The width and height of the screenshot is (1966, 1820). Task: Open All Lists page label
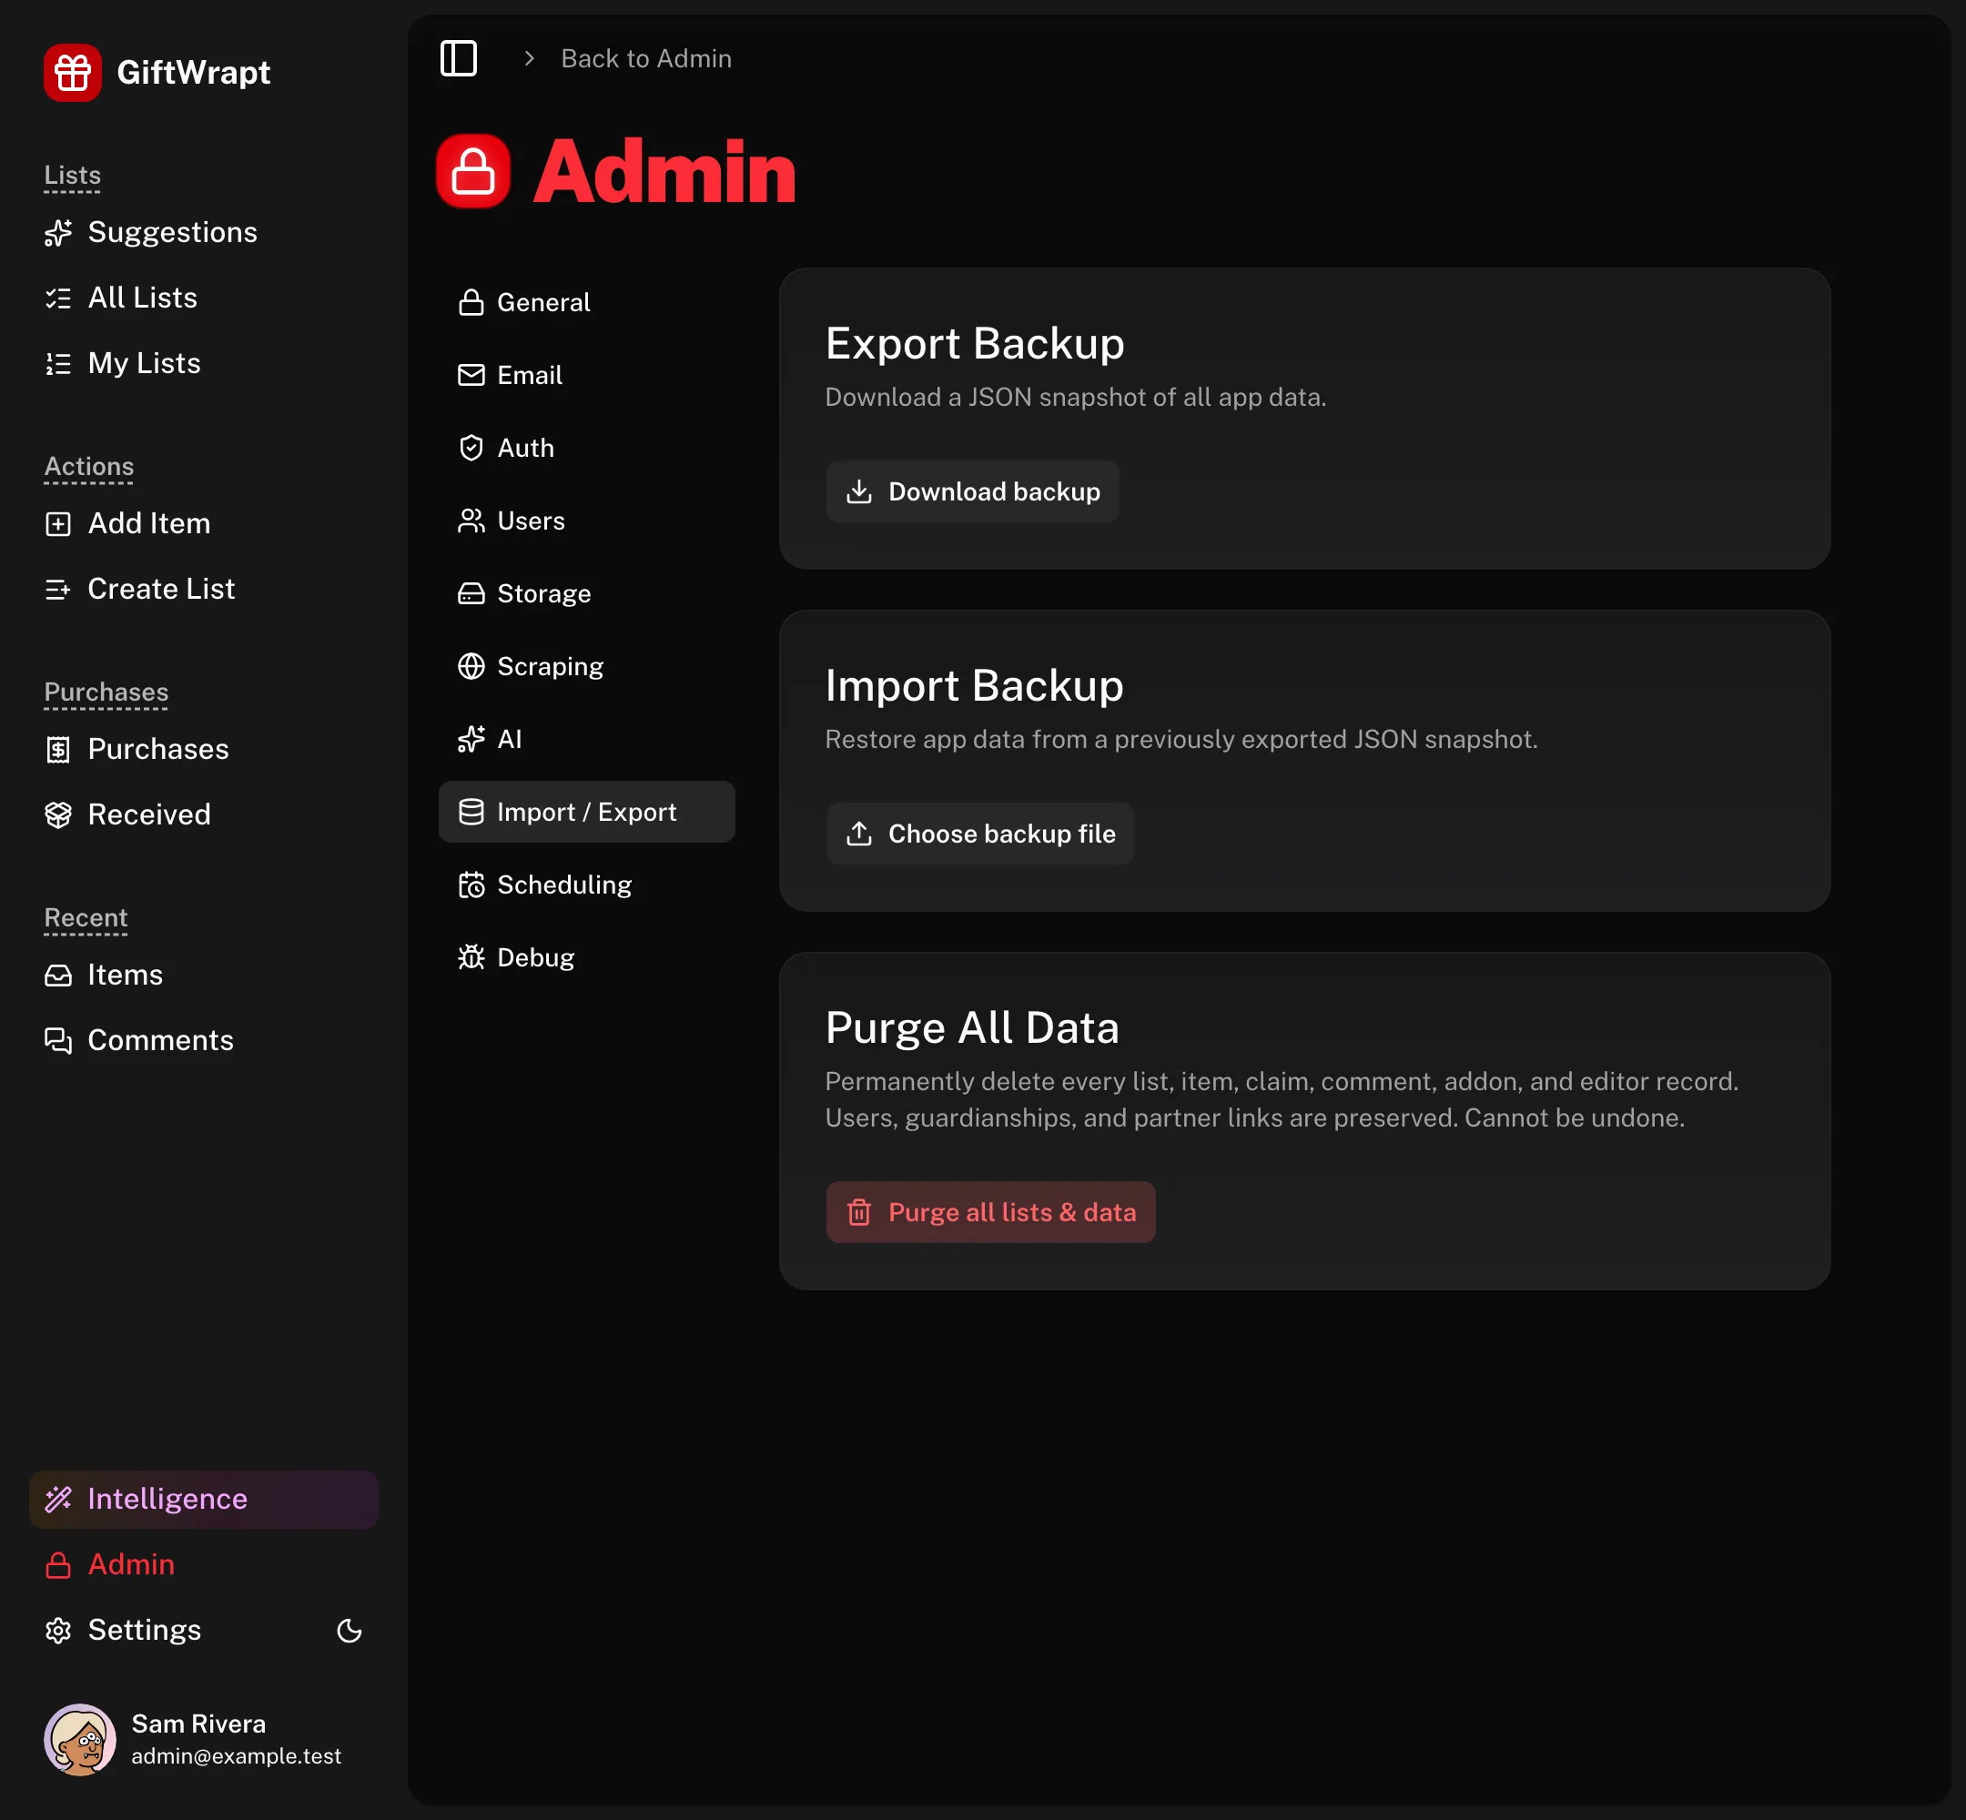(143, 298)
